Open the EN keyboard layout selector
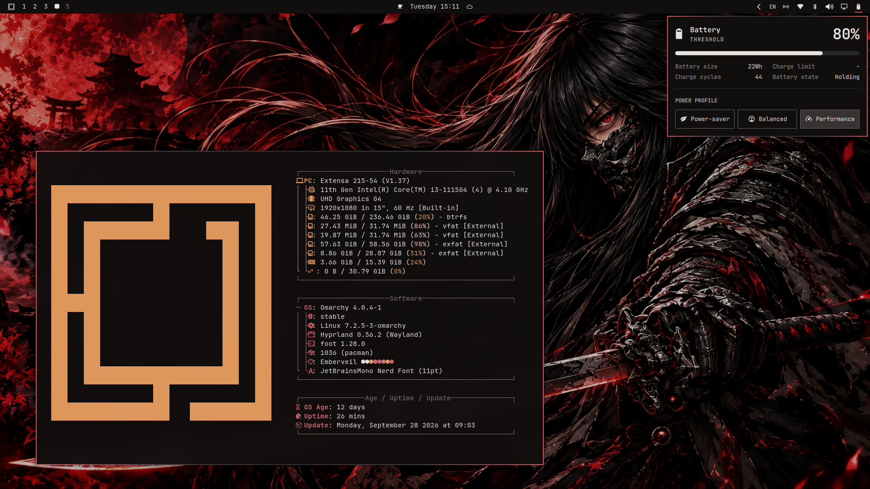870x489 pixels. pyautogui.click(x=773, y=7)
